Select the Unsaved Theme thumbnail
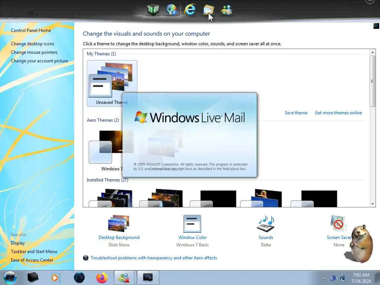The height and width of the screenshot is (285, 380). coord(112,83)
